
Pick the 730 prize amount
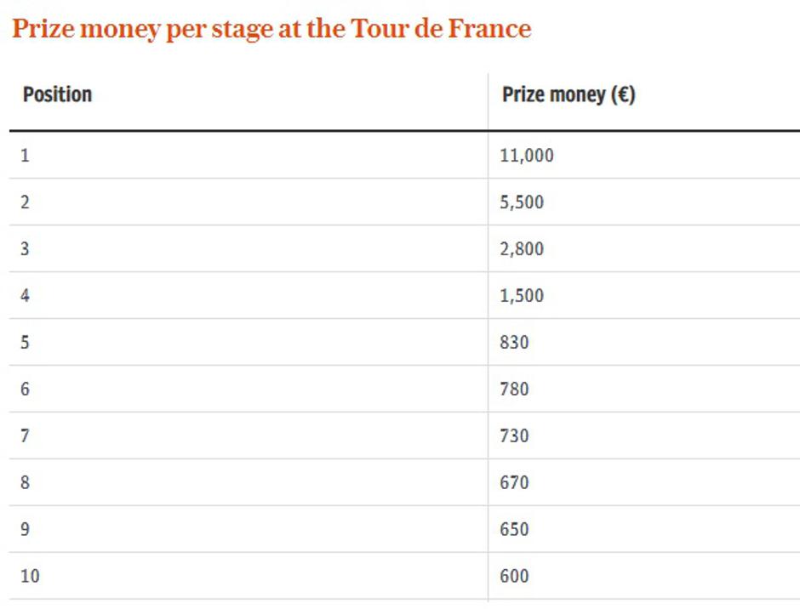[514, 436]
